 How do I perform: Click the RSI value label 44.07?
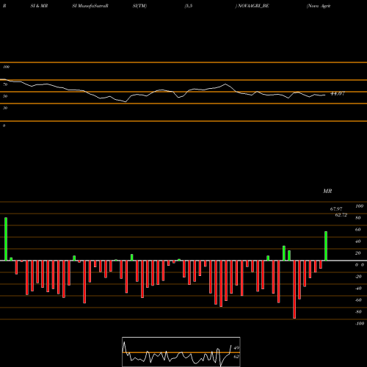pos(338,93)
